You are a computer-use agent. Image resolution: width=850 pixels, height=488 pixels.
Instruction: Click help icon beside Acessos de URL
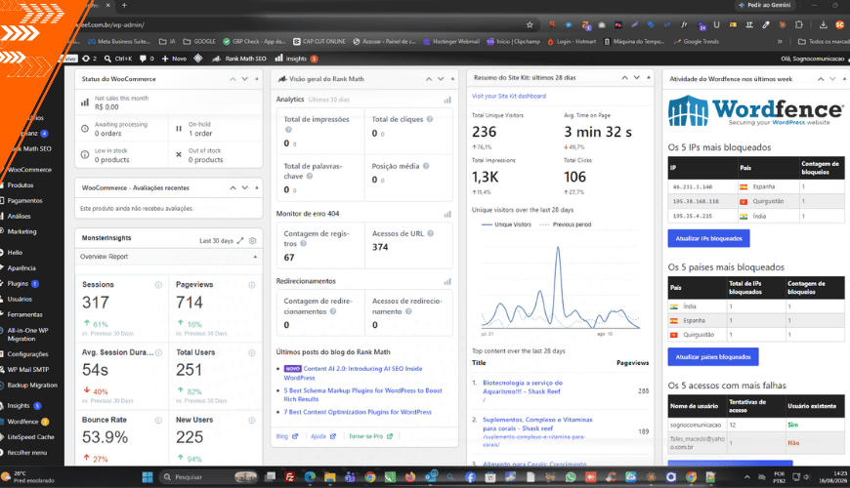pos(431,233)
